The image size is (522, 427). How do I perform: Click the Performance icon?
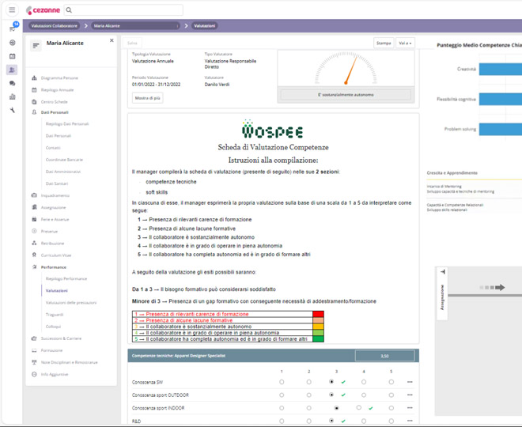click(x=34, y=267)
